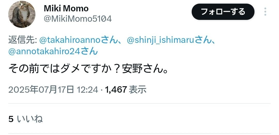The width and height of the screenshot is (279, 135).
Task: Click the 1,467 view count number
Action: tap(116, 90)
